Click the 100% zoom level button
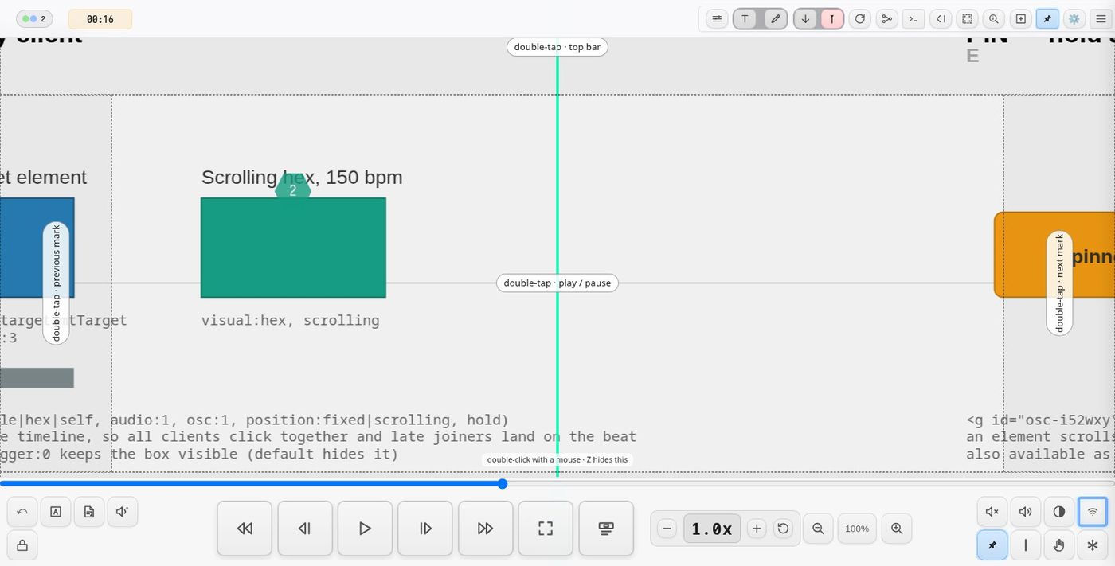The width and height of the screenshot is (1115, 566). point(857,529)
